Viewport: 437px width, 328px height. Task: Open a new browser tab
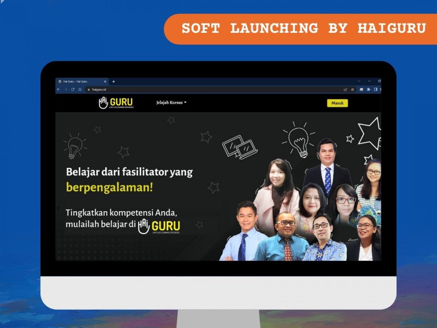click(113, 82)
